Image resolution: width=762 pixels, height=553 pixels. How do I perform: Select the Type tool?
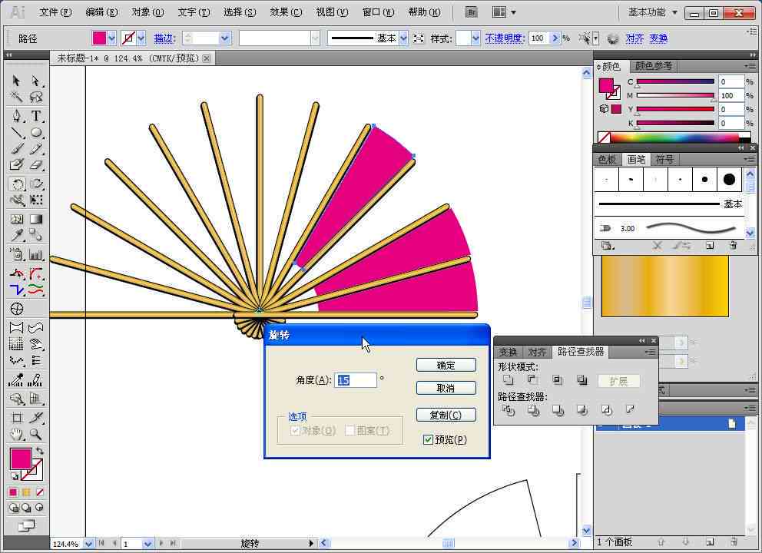(35, 116)
